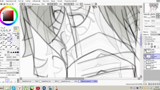Show Слой2 layer via visibility box
The image size is (160, 90).
(145, 61)
